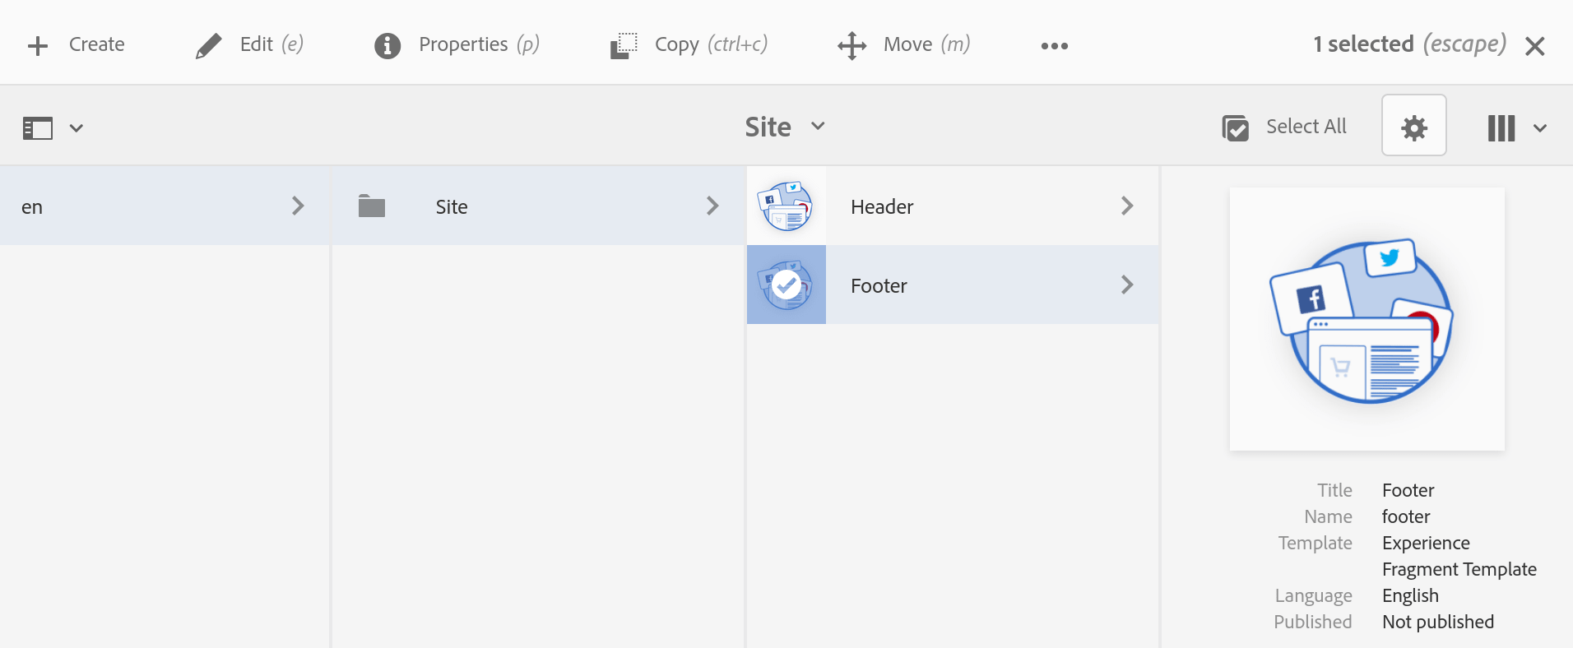
Task: Click the 'Not published' status text
Action: [x=1438, y=622]
